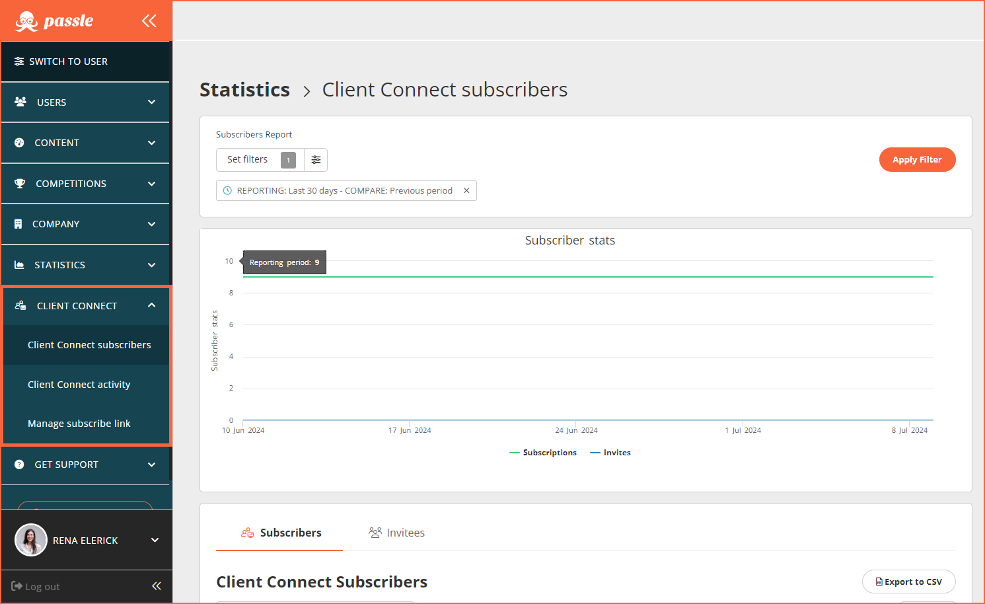Switch to the Invitees tab

396,533
